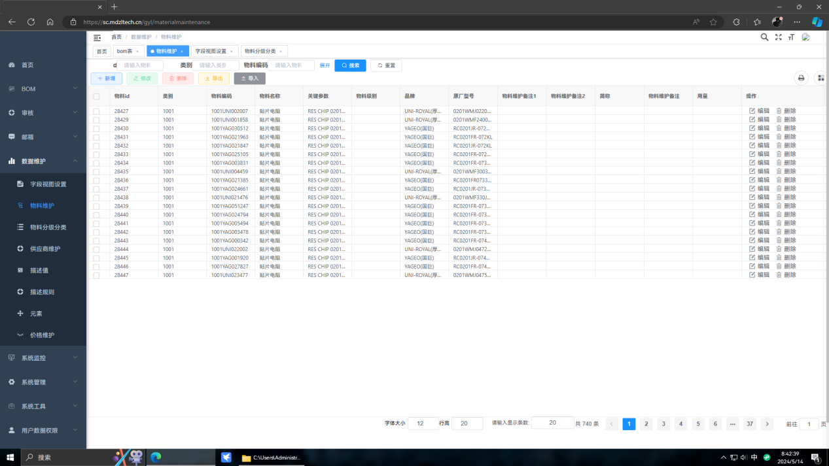Check the checkbox for row 28444
The height and width of the screenshot is (466, 829).
96,249
